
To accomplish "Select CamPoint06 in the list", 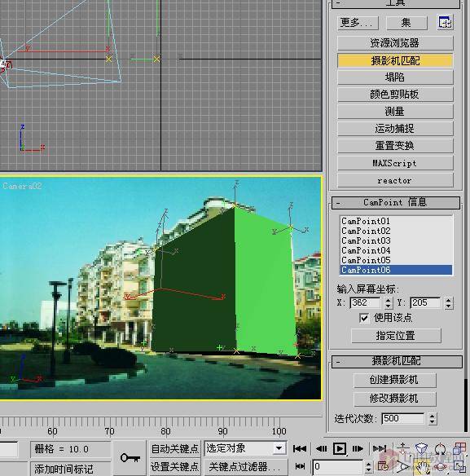I will [x=396, y=270].
